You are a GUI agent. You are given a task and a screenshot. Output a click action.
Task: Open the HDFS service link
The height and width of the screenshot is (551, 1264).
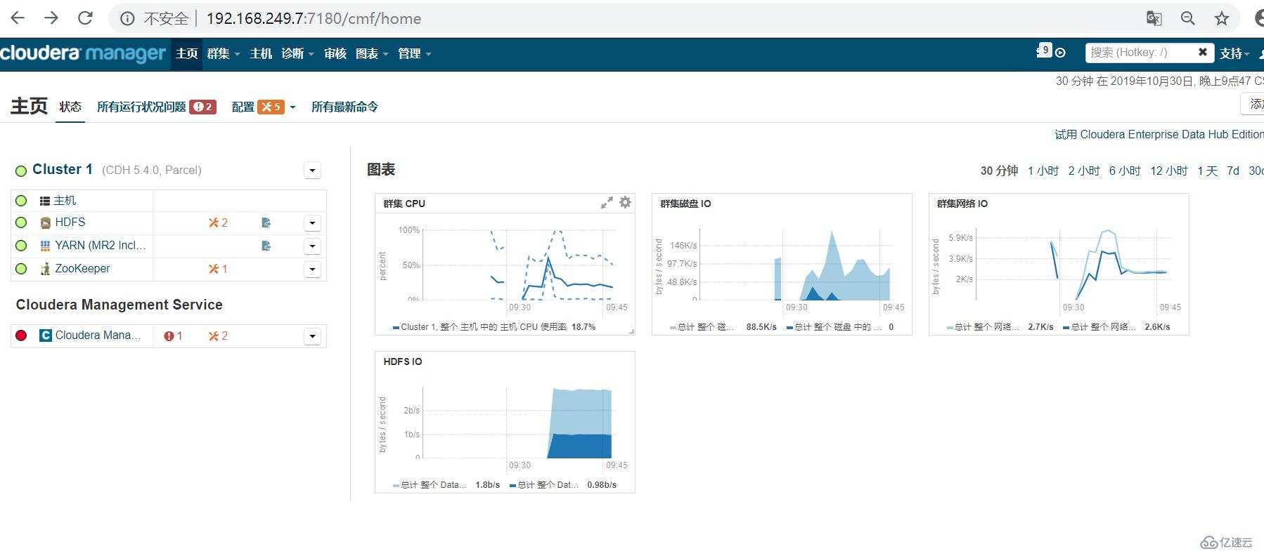click(x=70, y=223)
